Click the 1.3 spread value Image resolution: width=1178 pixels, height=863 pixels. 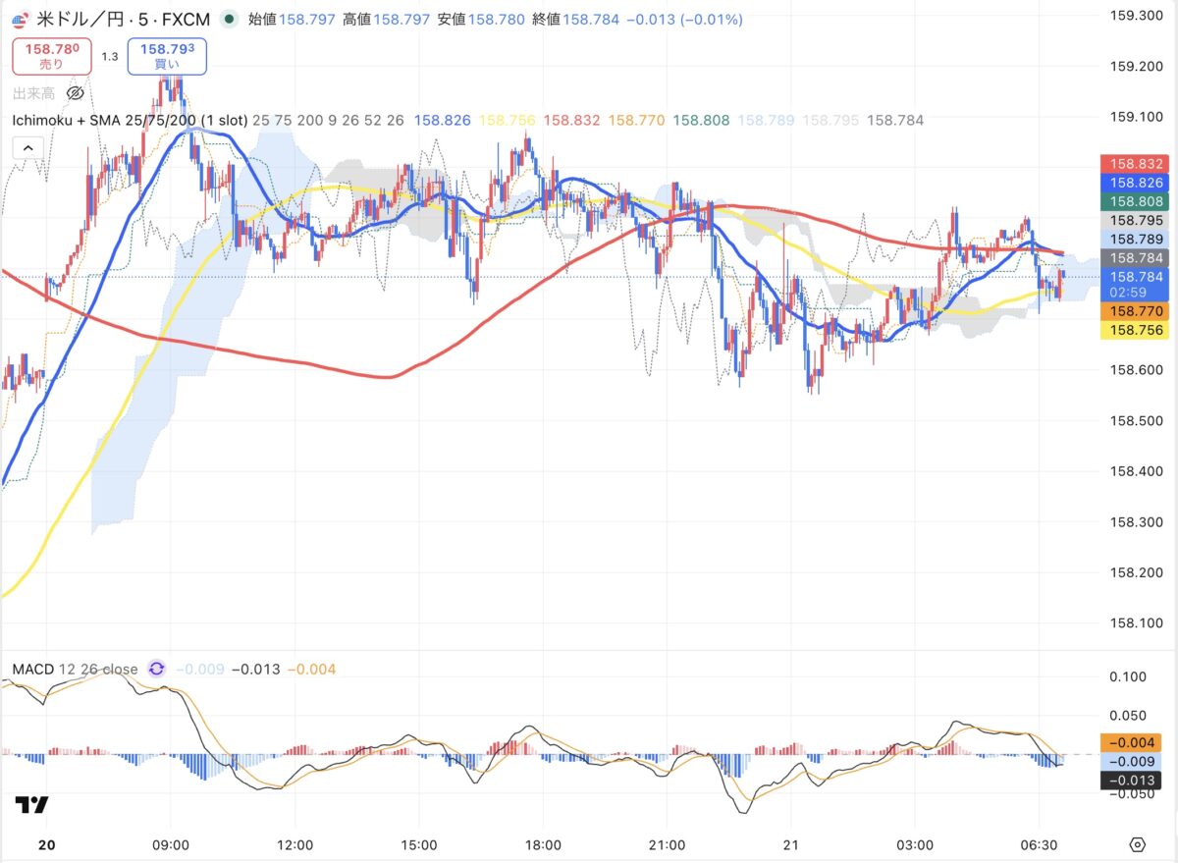coord(109,57)
